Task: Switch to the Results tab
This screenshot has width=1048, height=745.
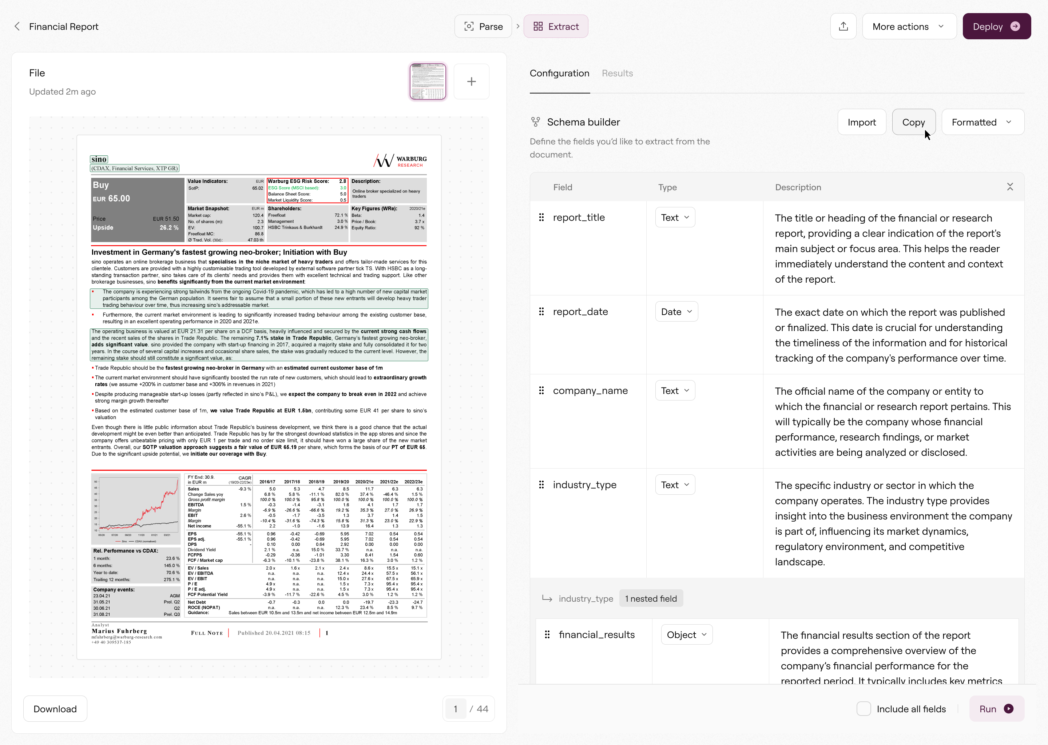Action: [x=617, y=73]
